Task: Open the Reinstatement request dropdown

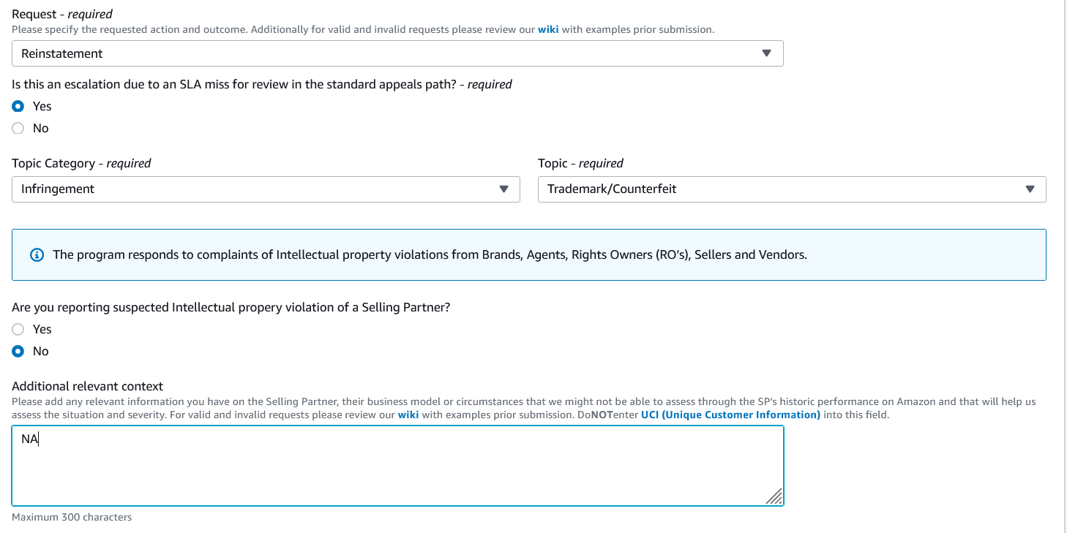Action: tap(397, 53)
